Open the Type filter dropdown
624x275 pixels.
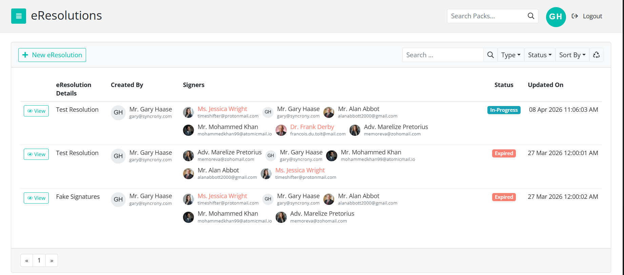510,55
